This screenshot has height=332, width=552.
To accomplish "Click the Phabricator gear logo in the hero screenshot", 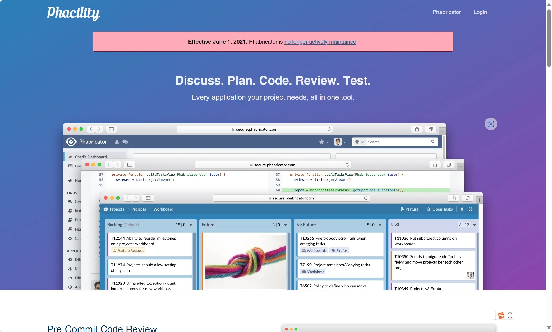I will (x=71, y=142).
